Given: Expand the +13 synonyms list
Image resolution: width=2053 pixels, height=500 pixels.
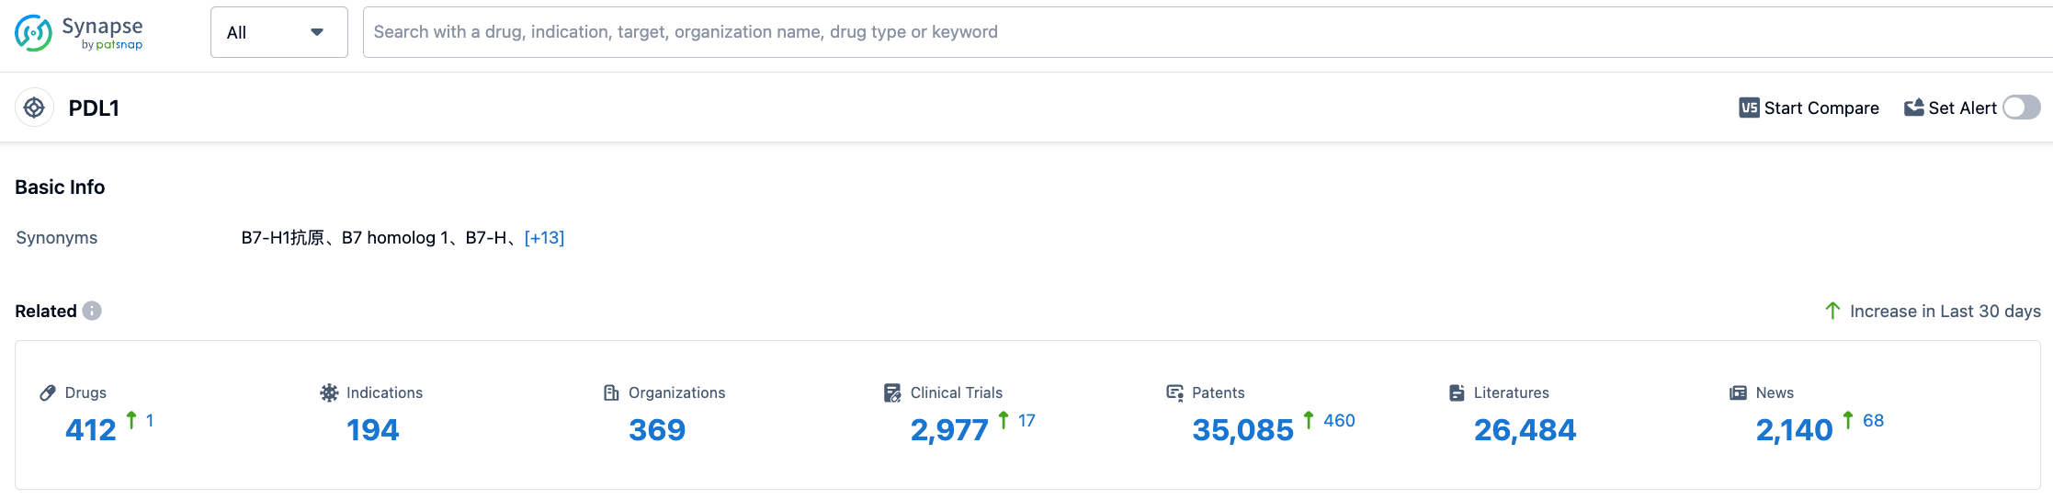Looking at the screenshot, I should pyautogui.click(x=544, y=238).
